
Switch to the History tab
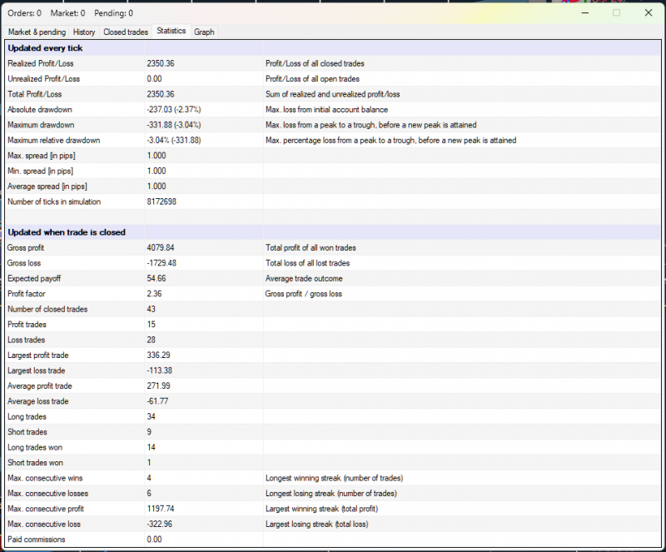[x=84, y=32]
